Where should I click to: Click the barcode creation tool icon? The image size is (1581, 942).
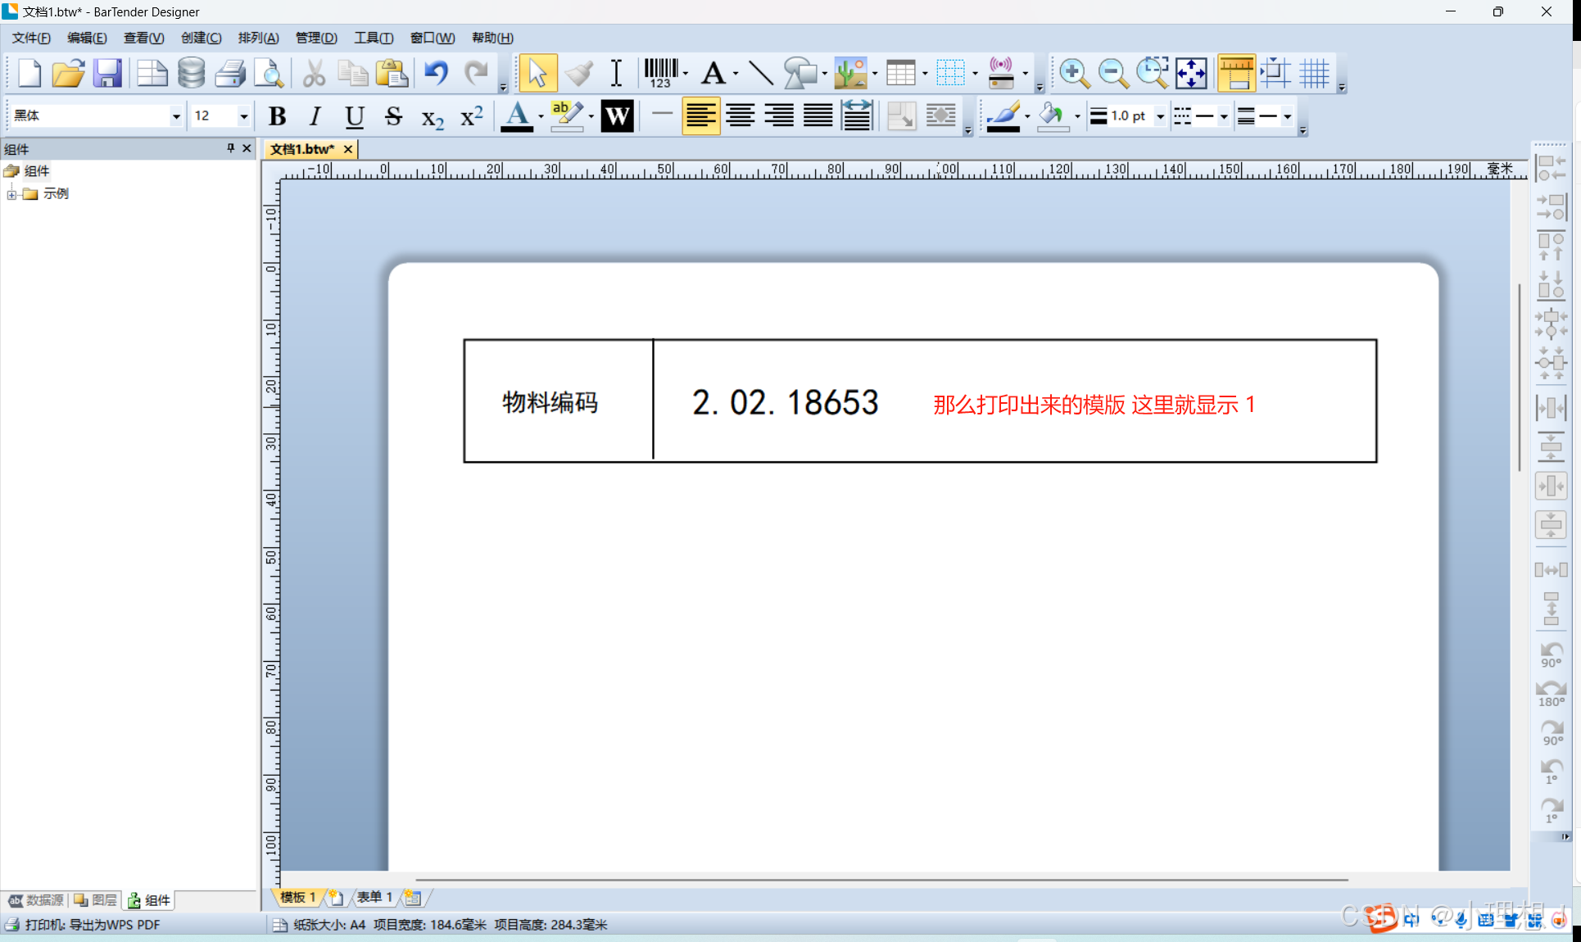point(660,73)
